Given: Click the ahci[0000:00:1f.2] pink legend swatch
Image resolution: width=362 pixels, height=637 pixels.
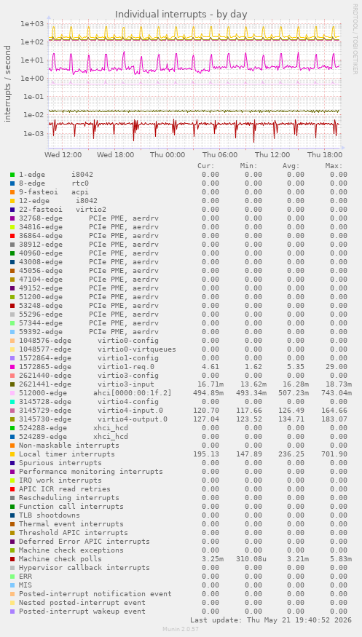Looking at the screenshot, I should pyautogui.click(x=12, y=393).
